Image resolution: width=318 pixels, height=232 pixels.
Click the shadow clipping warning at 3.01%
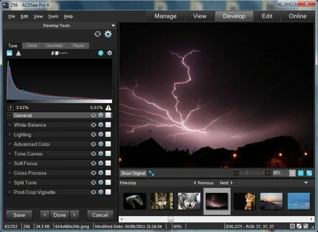[10, 108]
